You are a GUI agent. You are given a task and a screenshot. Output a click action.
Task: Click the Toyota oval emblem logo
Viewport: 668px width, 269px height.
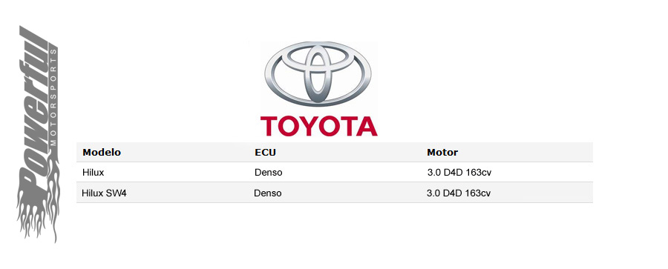(318, 74)
